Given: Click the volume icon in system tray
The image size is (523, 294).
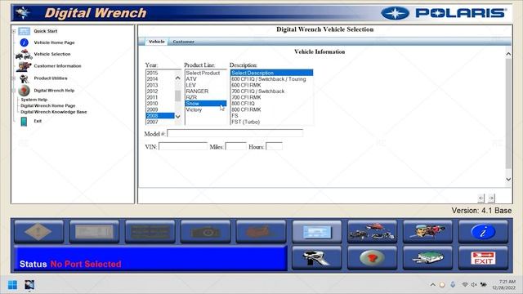Looking at the screenshot, I should pyautogui.click(x=474, y=285).
